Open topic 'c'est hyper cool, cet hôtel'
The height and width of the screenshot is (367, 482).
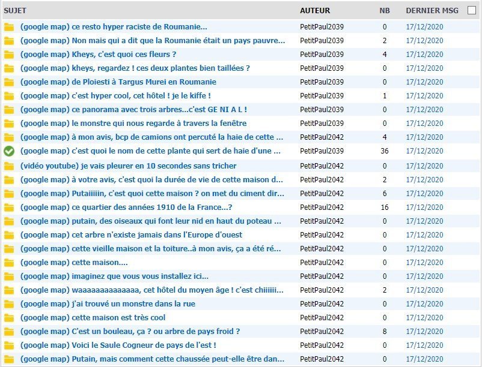pyautogui.click(x=115, y=96)
